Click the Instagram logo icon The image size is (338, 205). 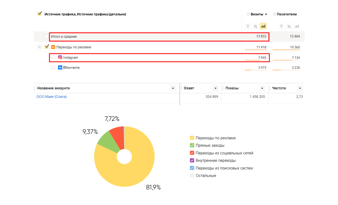click(x=60, y=58)
